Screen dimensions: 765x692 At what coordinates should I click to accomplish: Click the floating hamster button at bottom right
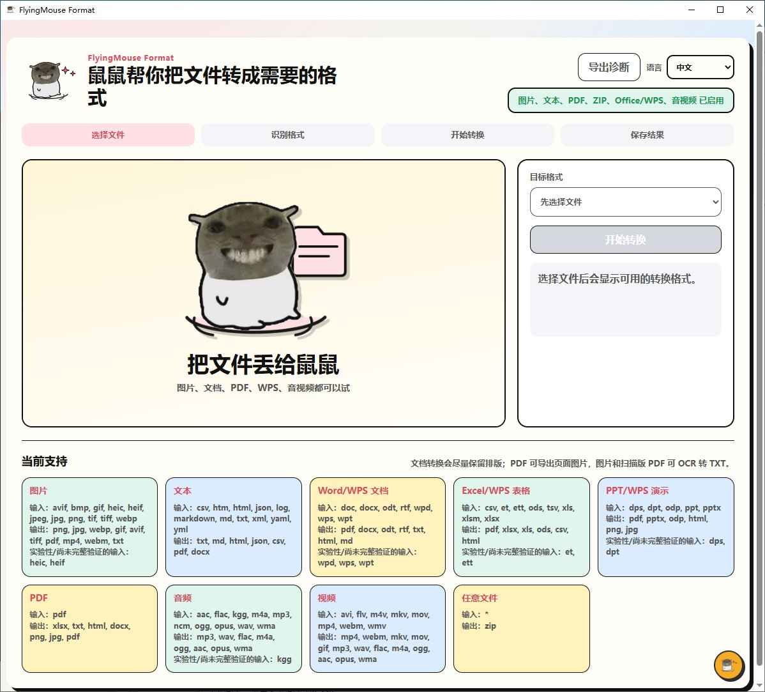click(729, 665)
